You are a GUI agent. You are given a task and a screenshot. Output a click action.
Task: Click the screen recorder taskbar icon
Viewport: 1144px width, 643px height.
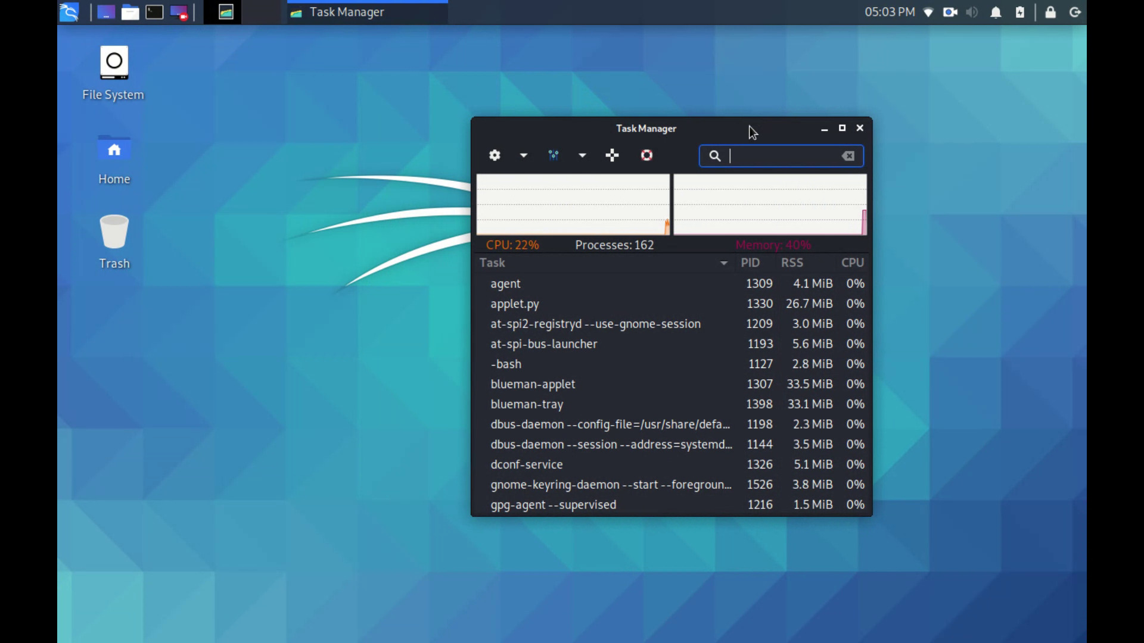[x=178, y=12]
